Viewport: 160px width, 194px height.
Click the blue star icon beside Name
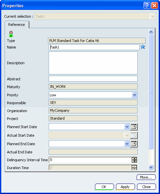click(143, 47)
